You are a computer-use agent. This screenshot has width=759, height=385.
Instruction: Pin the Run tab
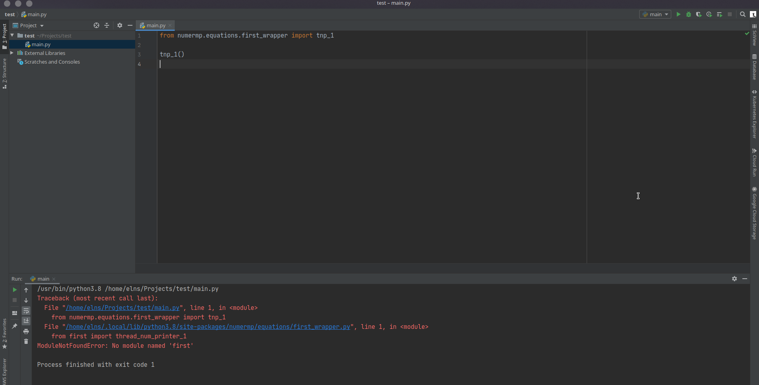point(15,326)
